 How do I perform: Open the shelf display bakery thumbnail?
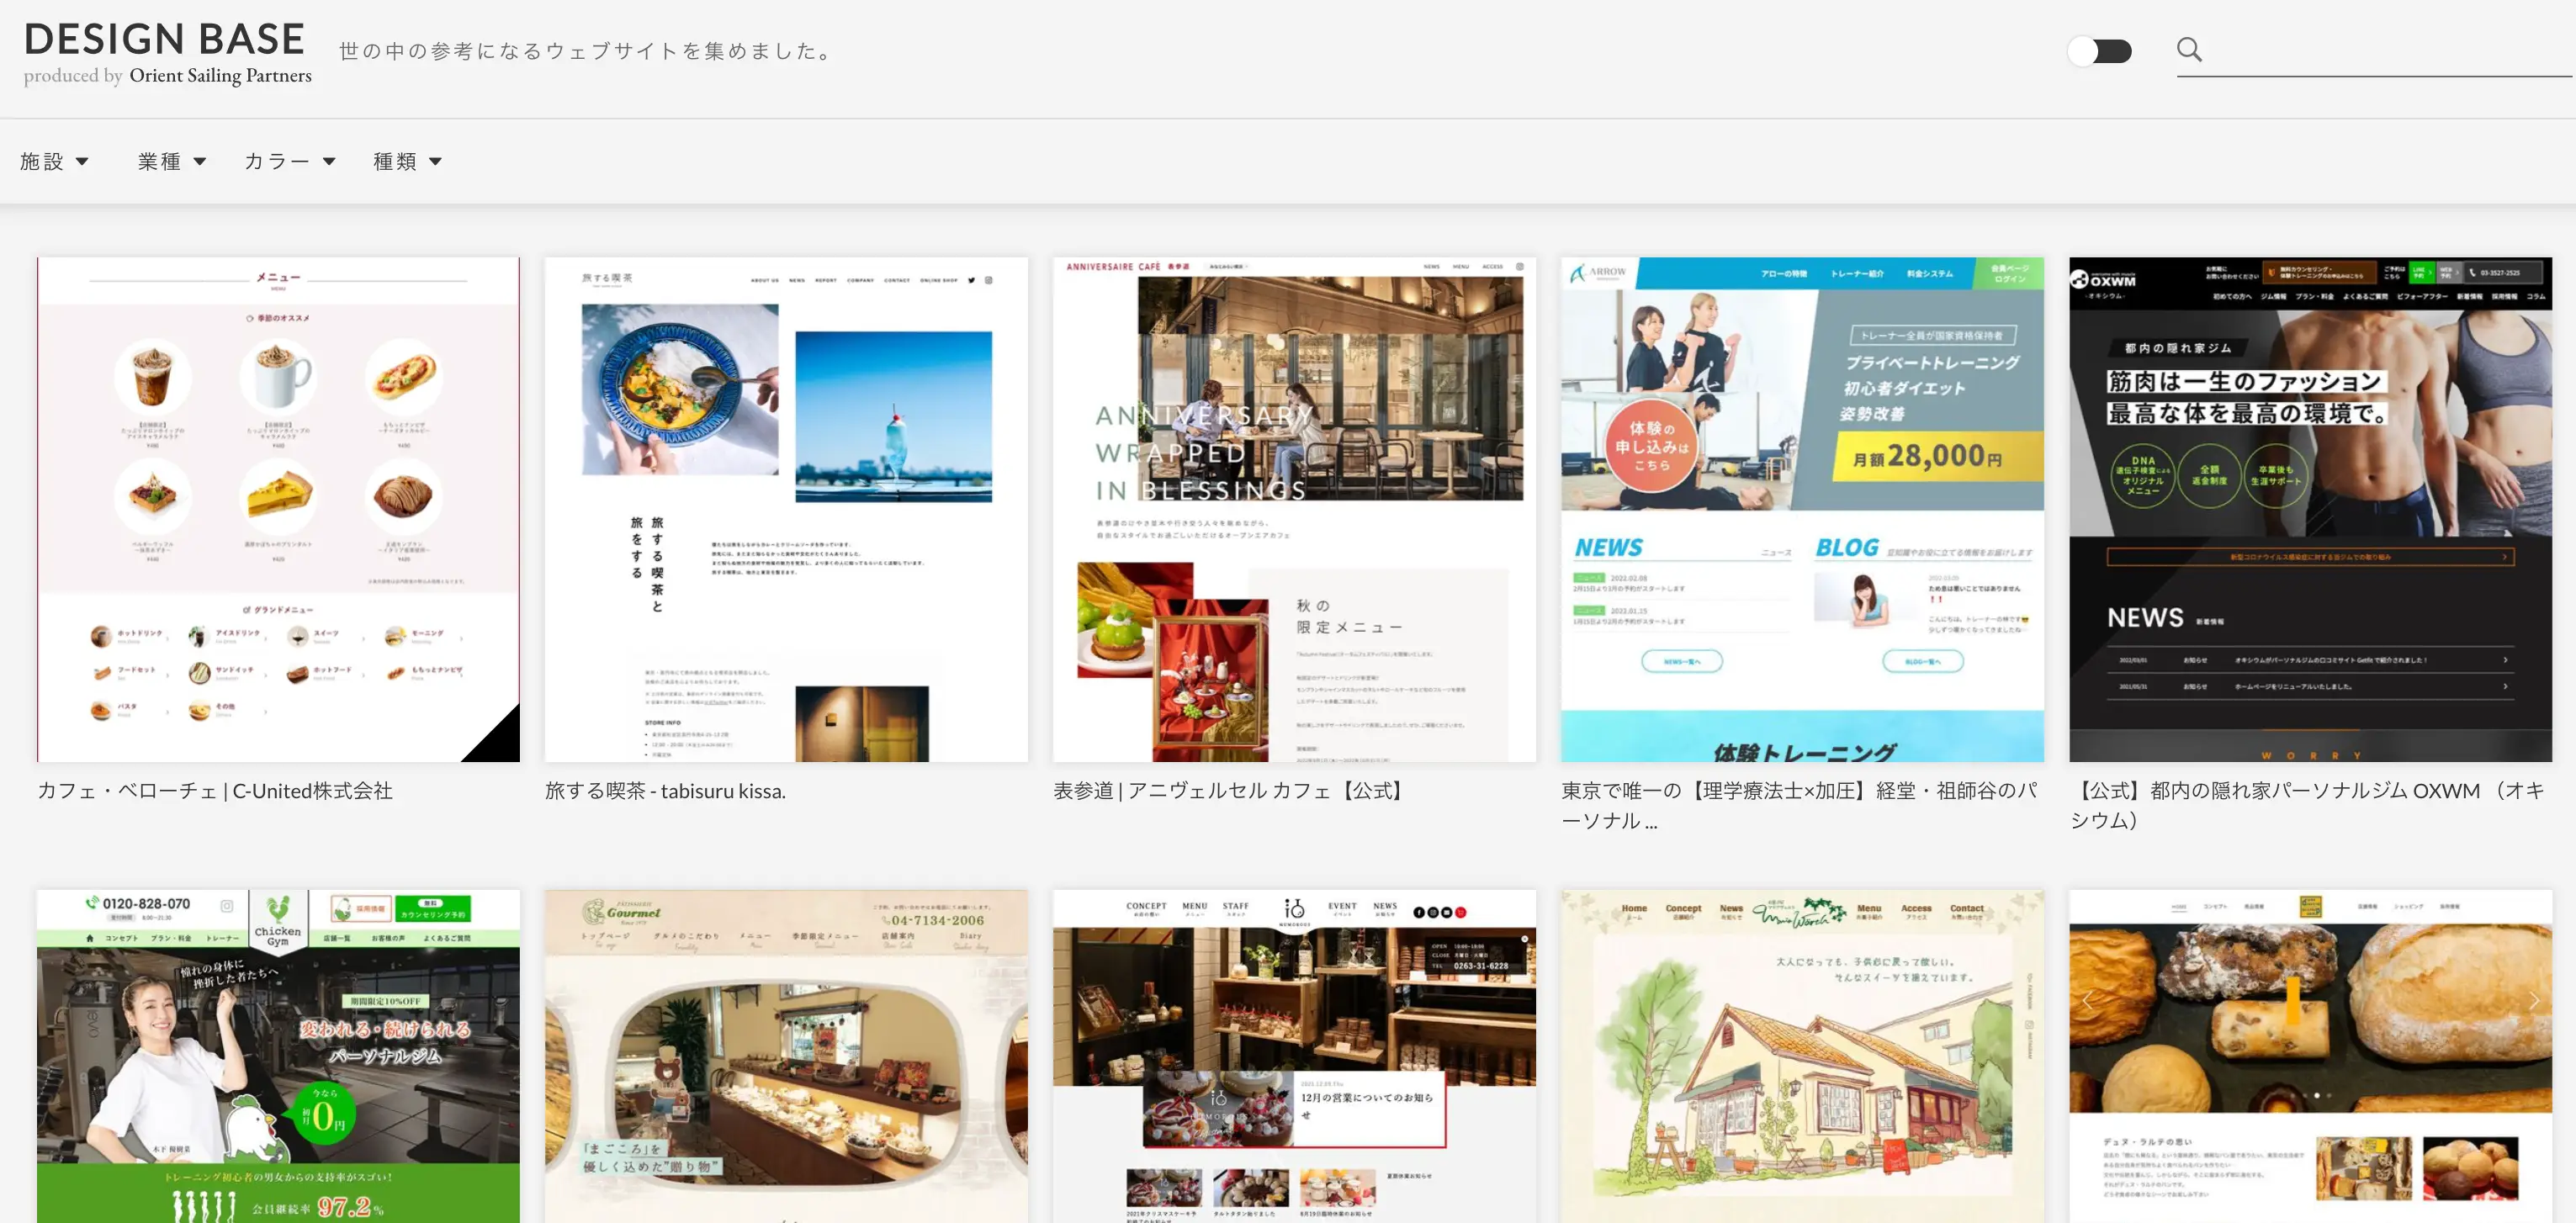click(1293, 1055)
